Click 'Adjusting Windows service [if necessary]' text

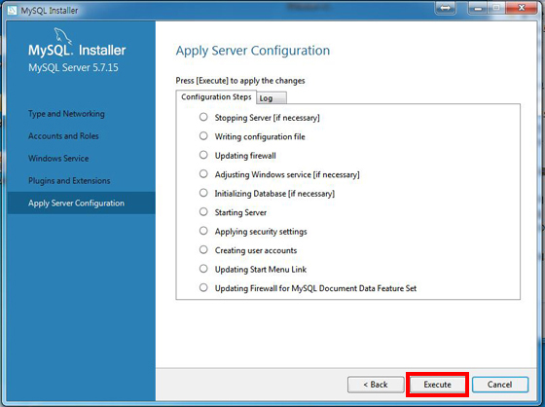pos(287,174)
